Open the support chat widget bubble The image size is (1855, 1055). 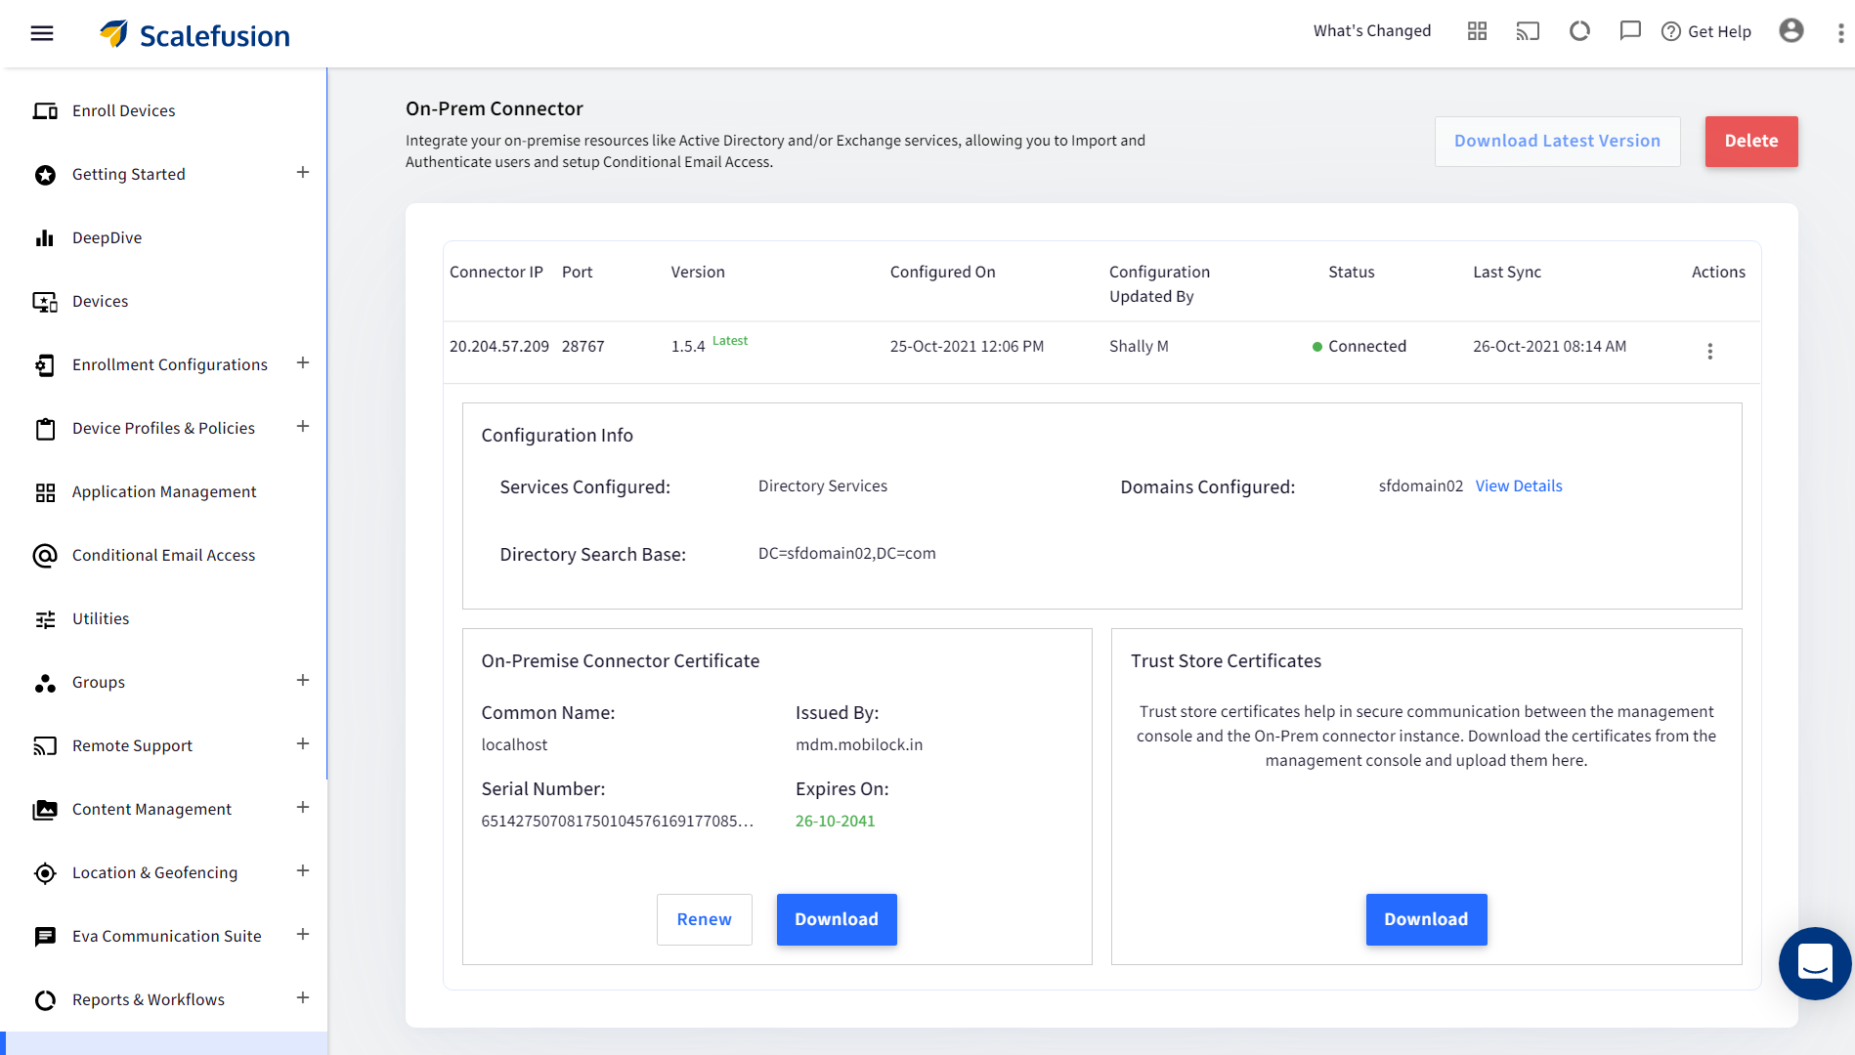point(1815,963)
